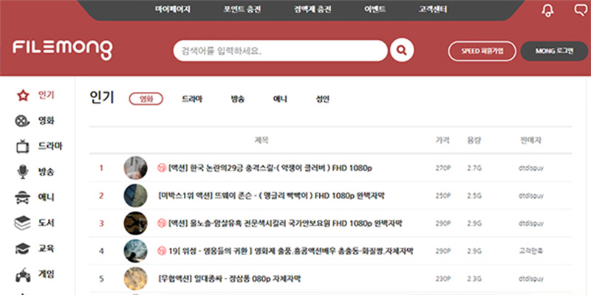Click the microphone 방송 icon
This screenshot has height=295, width=591.
click(x=23, y=172)
